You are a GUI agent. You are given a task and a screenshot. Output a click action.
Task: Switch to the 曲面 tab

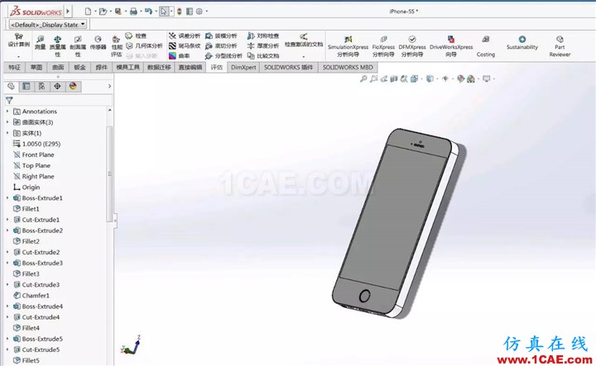point(58,67)
